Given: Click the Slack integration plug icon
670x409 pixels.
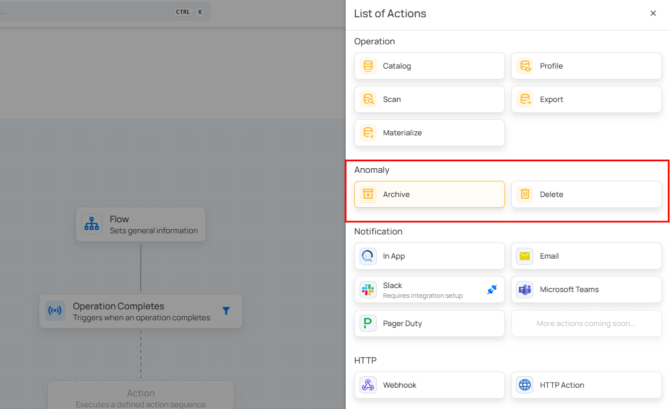Looking at the screenshot, I should (x=492, y=290).
